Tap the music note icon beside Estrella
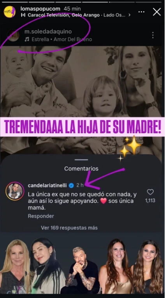Screen dimensions: 165x298 tap(27, 39)
